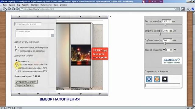
Task: Click the fourth down arrow below the wardrobe
Action: click(x=80, y=94)
